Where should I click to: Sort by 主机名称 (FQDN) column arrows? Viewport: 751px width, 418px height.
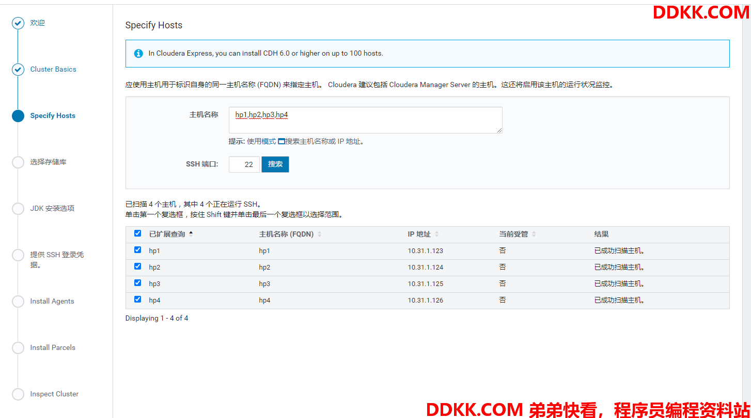point(319,234)
